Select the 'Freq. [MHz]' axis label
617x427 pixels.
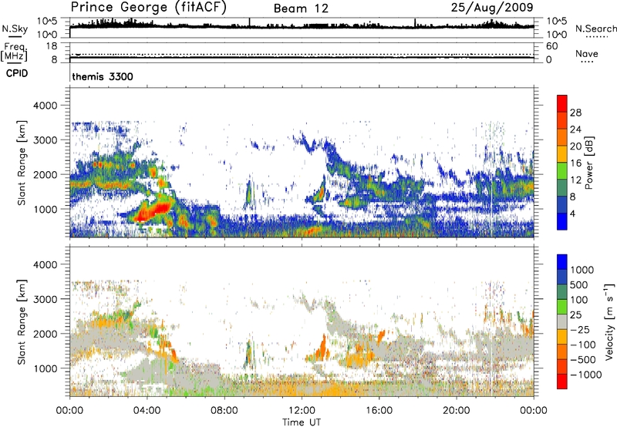coord(14,52)
